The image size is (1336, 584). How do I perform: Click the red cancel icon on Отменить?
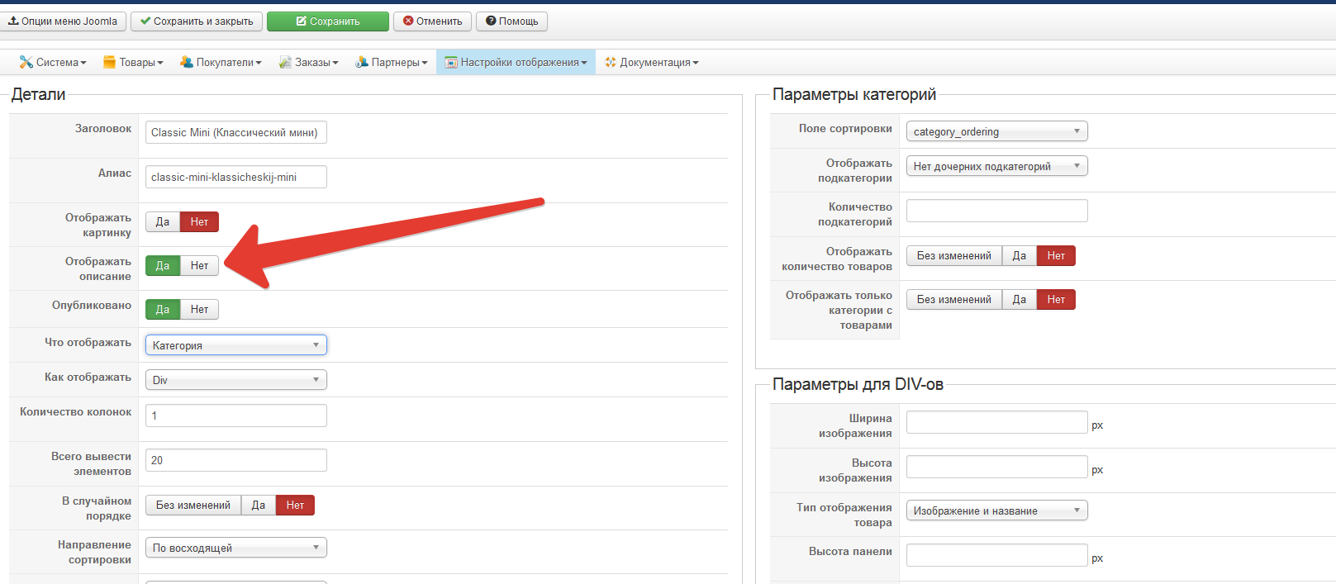click(x=408, y=21)
